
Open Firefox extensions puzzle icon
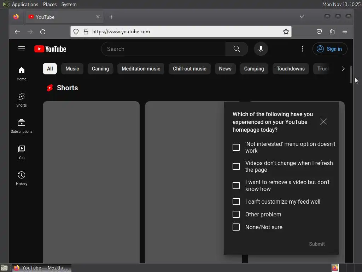click(332, 32)
